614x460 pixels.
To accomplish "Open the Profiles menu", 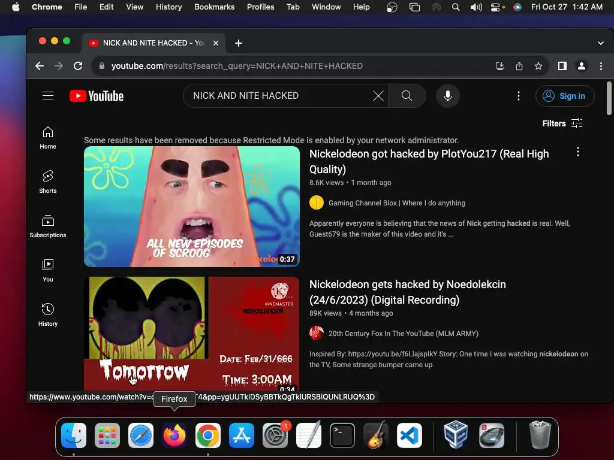I will pos(260,7).
